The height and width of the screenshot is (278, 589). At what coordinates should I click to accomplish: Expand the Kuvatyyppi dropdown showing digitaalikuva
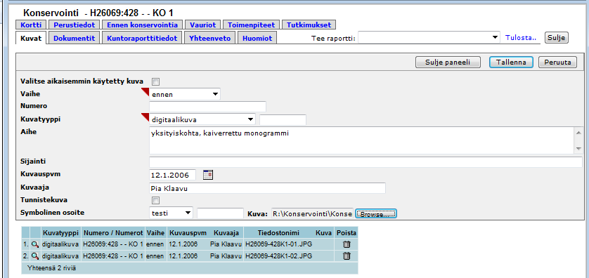click(x=202, y=119)
